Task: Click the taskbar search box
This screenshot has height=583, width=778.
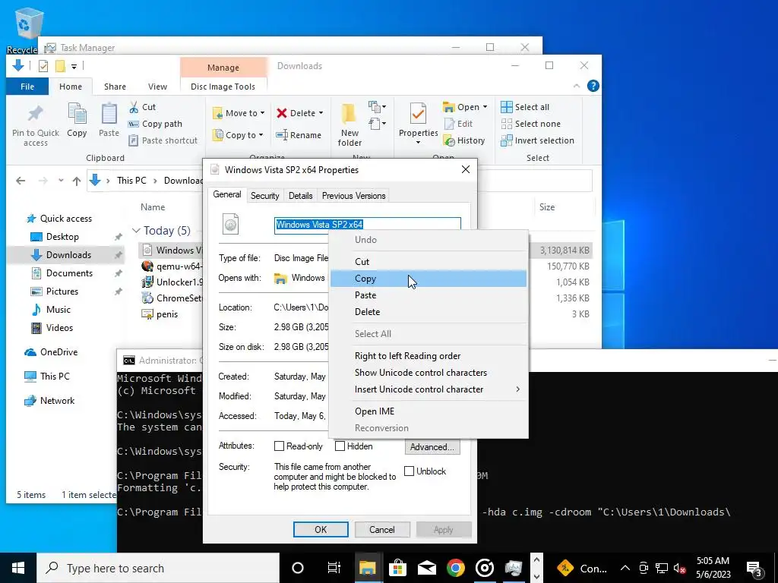Action: 158,568
